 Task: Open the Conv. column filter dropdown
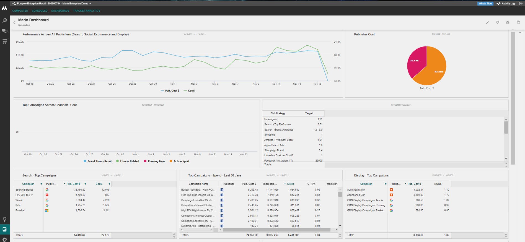109,184
